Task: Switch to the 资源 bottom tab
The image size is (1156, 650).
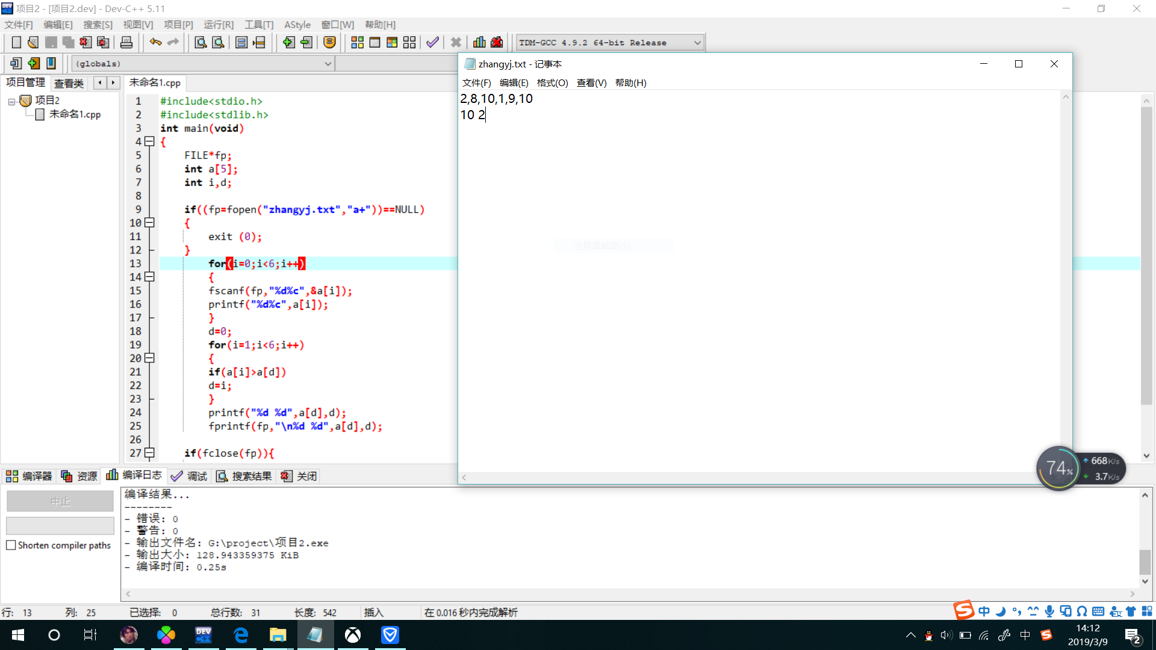Action: tap(79, 476)
